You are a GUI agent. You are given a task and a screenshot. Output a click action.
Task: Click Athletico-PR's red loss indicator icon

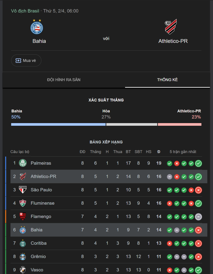[x=177, y=177]
